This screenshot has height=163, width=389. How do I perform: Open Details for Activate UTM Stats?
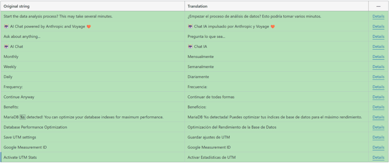[378, 157]
